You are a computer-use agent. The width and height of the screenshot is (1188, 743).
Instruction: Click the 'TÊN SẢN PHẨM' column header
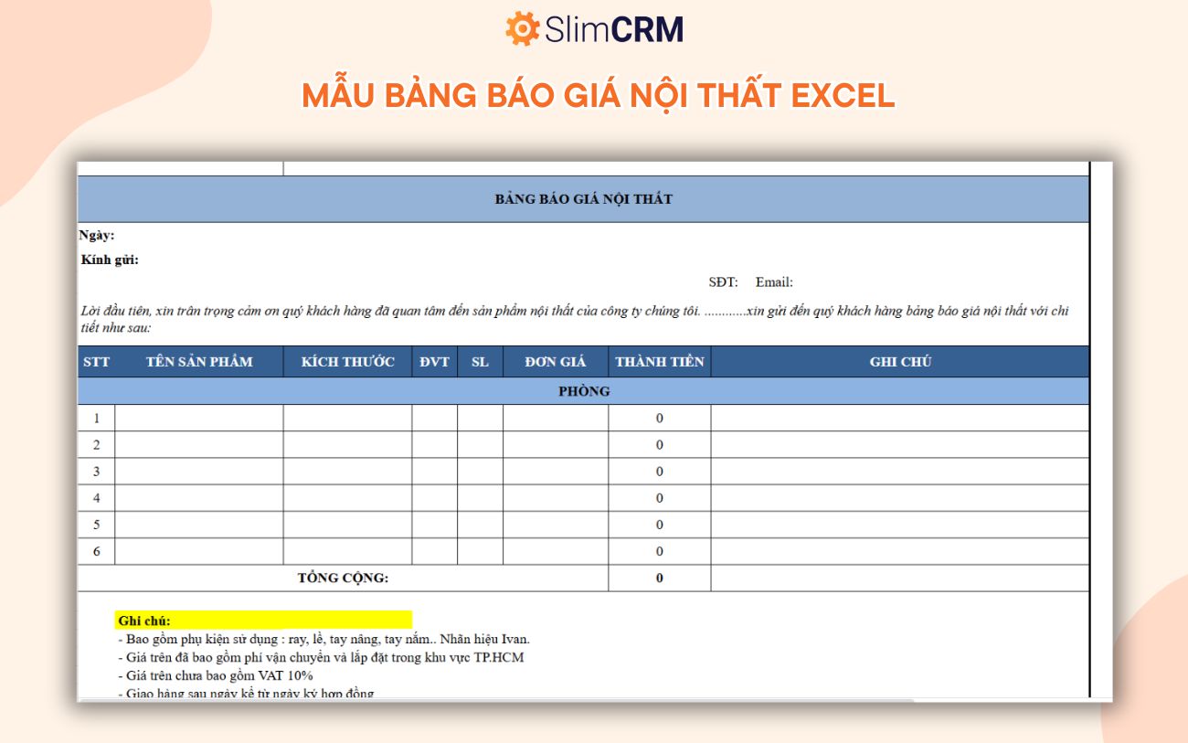[199, 362]
